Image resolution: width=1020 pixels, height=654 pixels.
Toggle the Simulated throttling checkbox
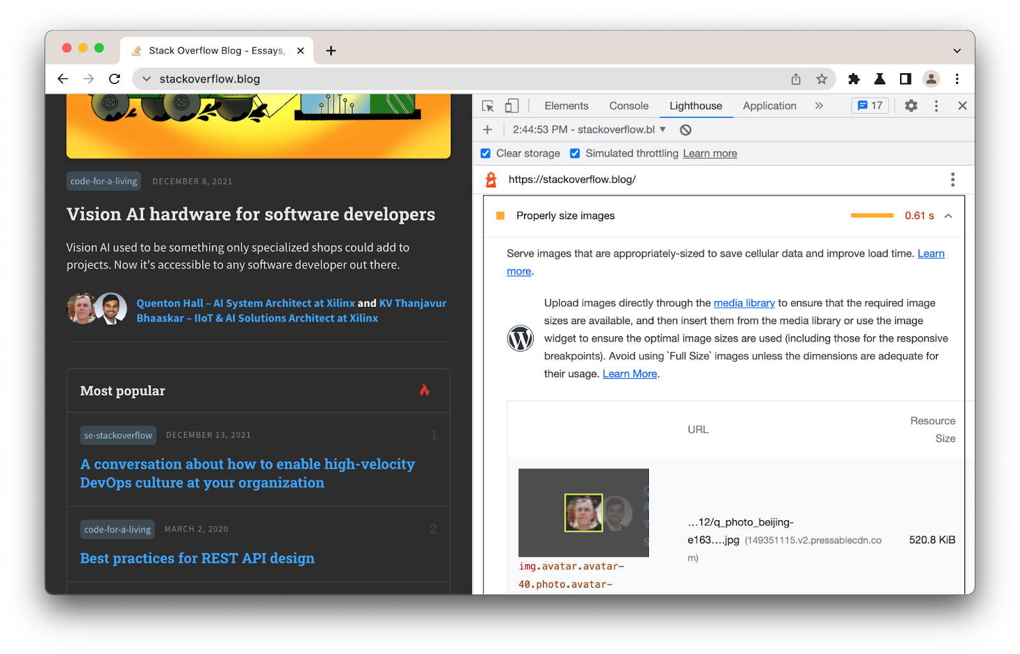coord(575,153)
